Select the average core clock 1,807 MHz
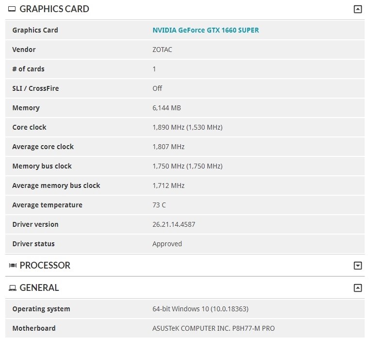 click(x=168, y=147)
